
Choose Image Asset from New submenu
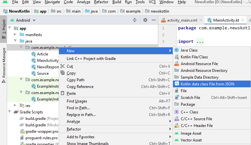(x=191, y=133)
